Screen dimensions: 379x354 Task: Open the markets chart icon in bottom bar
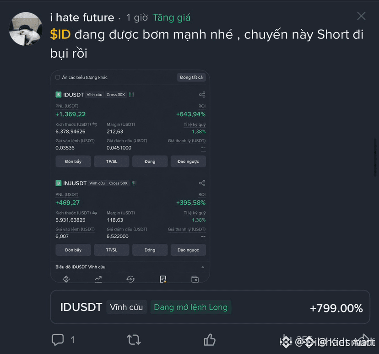point(98,279)
